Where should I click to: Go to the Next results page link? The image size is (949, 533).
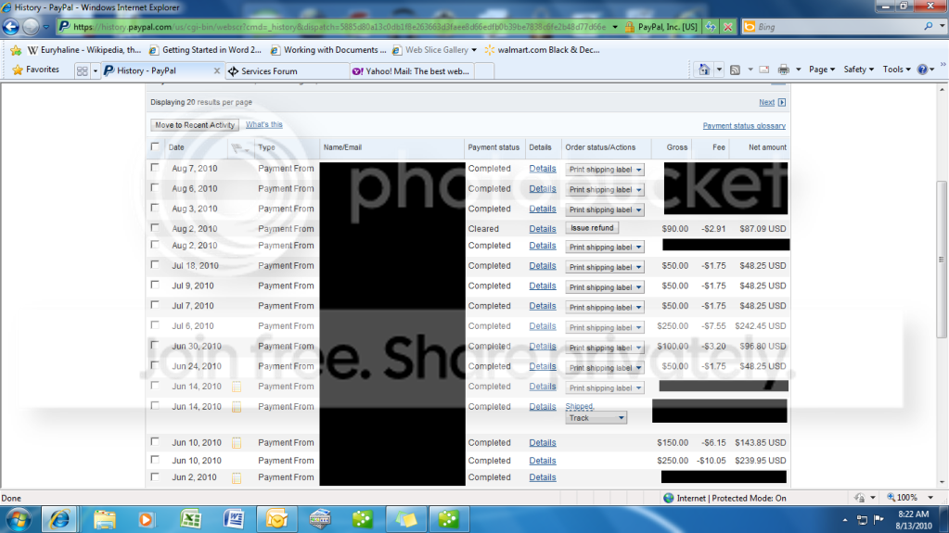[767, 102]
